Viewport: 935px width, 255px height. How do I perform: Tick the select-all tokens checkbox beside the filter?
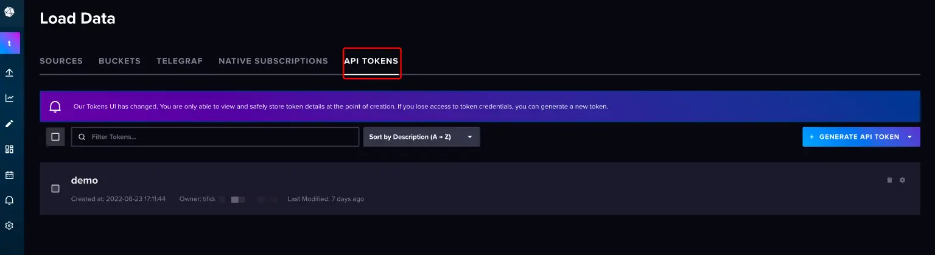click(55, 137)
